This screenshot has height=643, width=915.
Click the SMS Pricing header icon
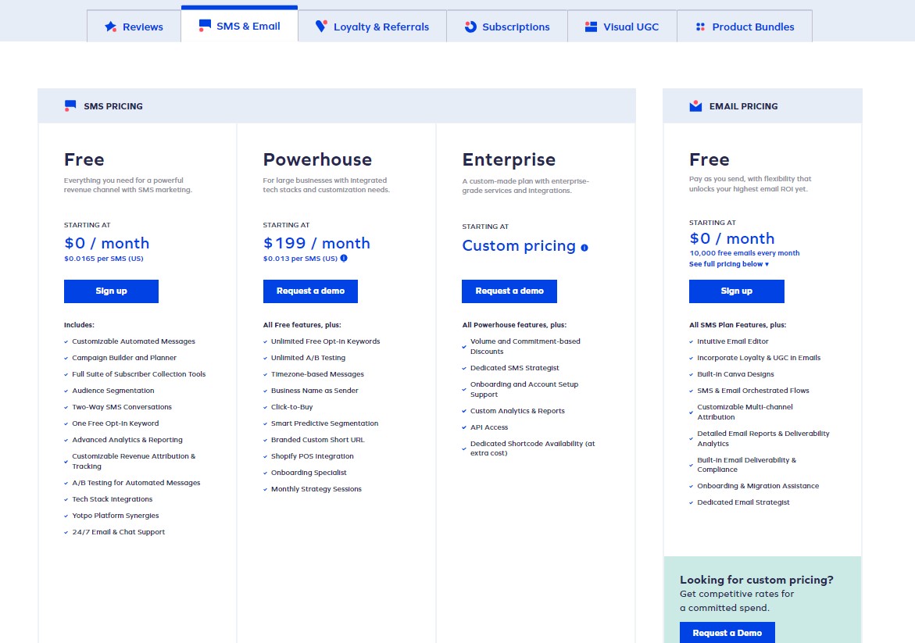point(70,105)
